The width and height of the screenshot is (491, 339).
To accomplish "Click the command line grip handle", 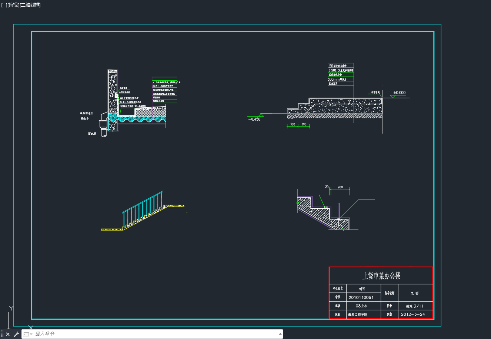I will coord(2,334).
